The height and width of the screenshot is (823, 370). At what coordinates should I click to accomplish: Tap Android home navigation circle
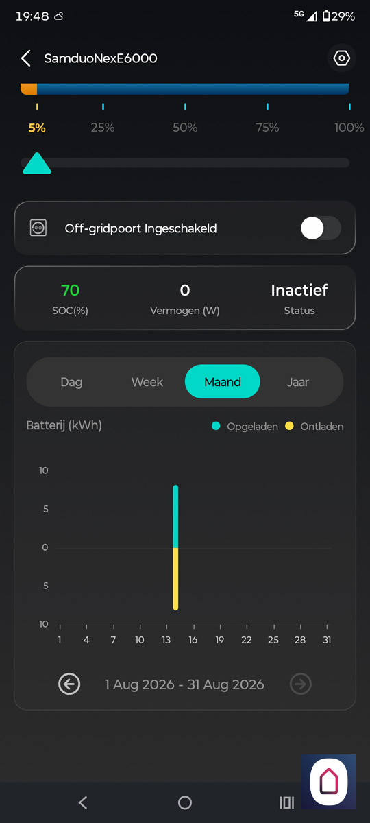coord(185,802)
